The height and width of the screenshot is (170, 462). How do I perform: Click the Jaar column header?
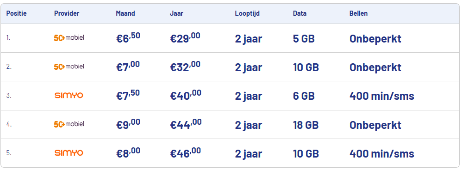pyautogui.click(x=176, y=13)
